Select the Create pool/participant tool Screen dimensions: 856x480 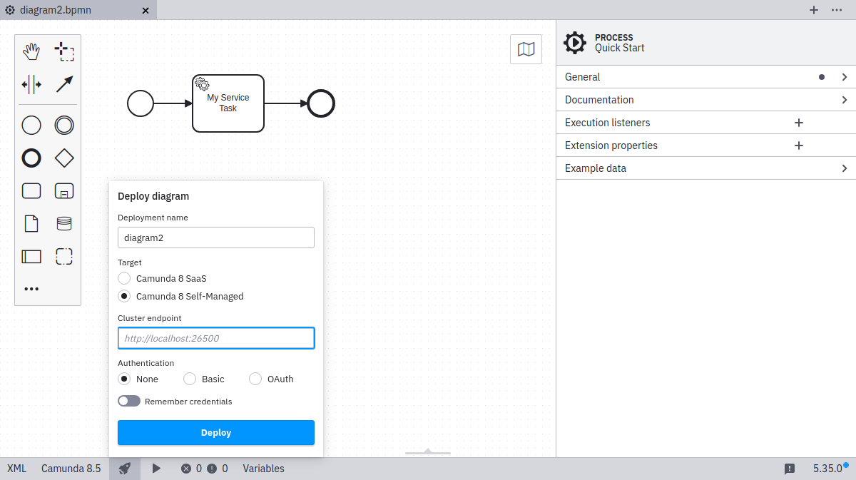[31, 256]
